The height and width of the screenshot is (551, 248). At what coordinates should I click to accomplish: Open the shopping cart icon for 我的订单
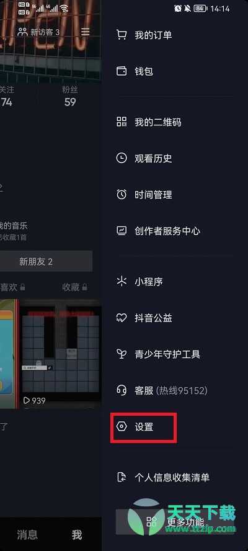pyautogui.click(x=122, y=35)
